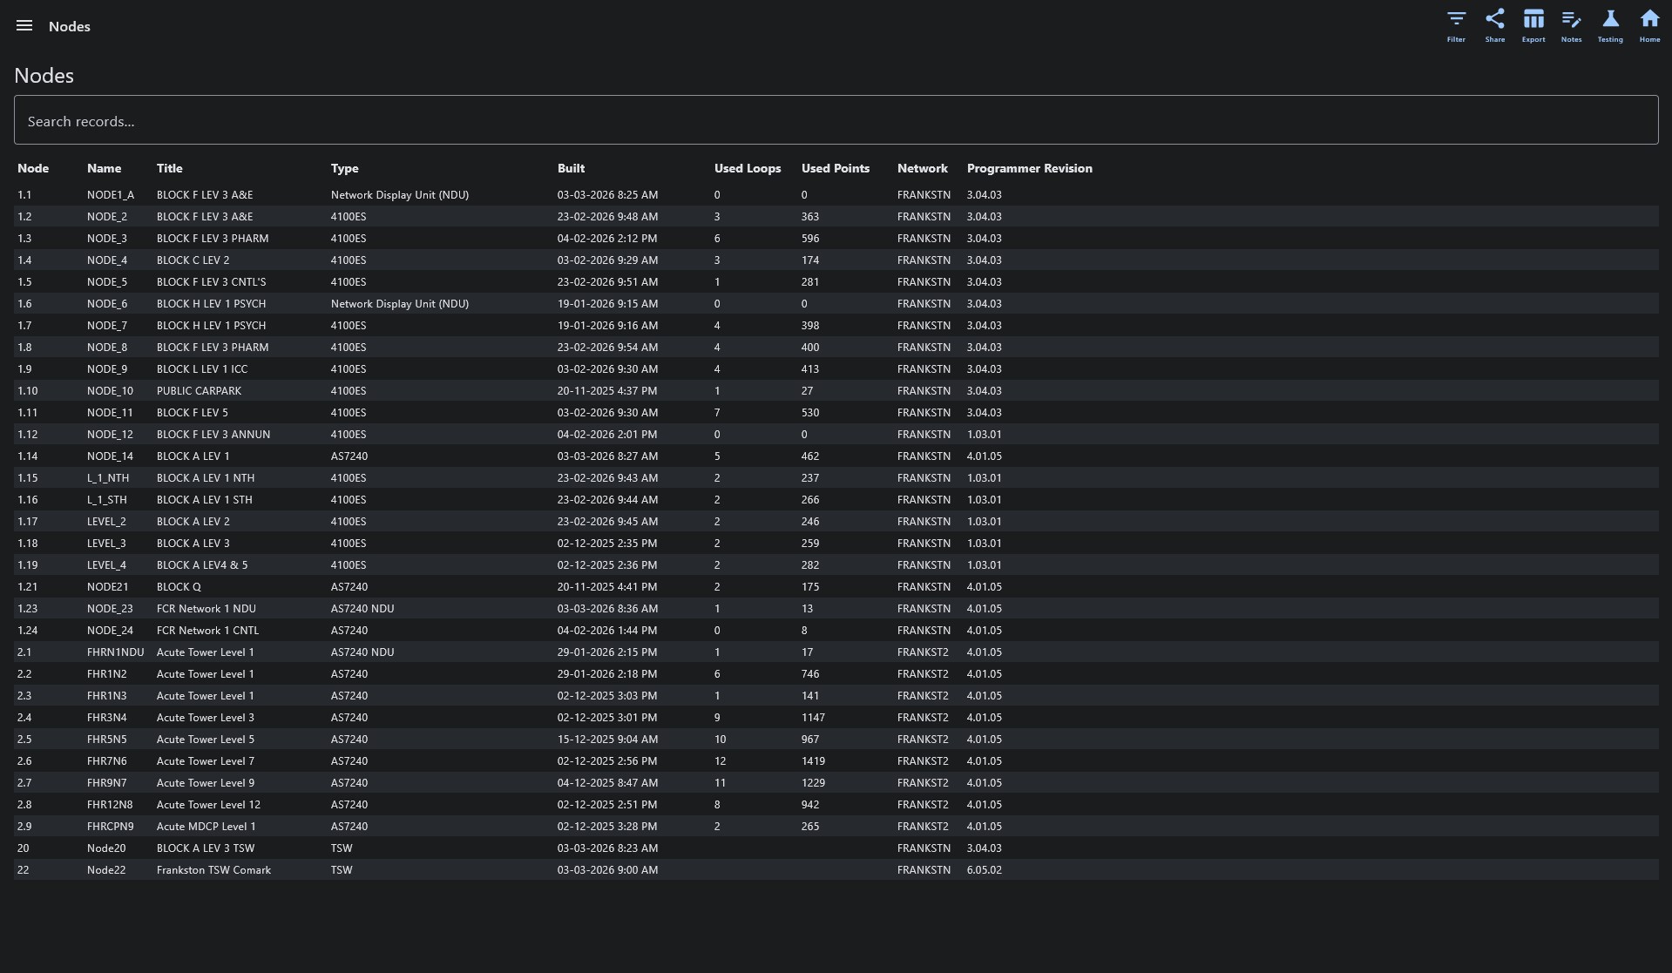Select NODE_7 row
The height and width of the screenshot is (973, 1672).
click(836, 326)
